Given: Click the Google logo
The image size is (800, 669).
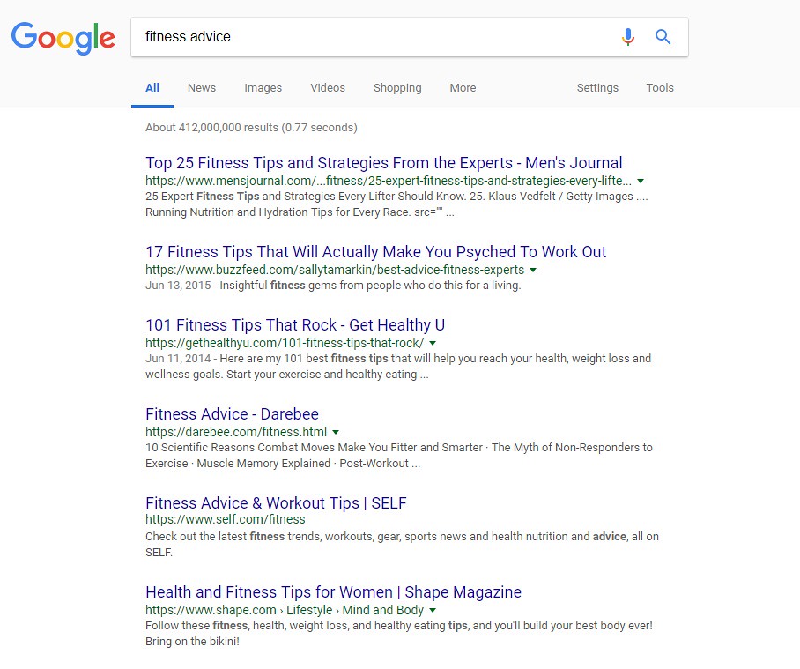Looking at the screenshot, I should 63,37.
